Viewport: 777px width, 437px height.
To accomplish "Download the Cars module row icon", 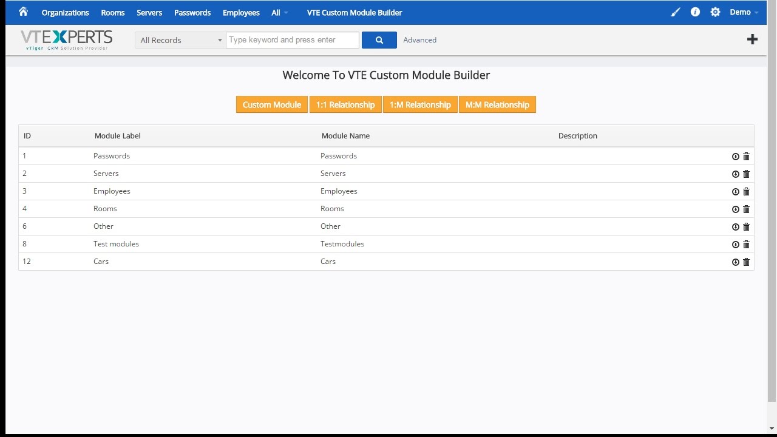I will click(x=736, y=262).
